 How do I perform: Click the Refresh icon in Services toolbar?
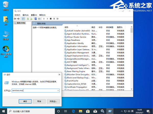click(x=28, y=19)
